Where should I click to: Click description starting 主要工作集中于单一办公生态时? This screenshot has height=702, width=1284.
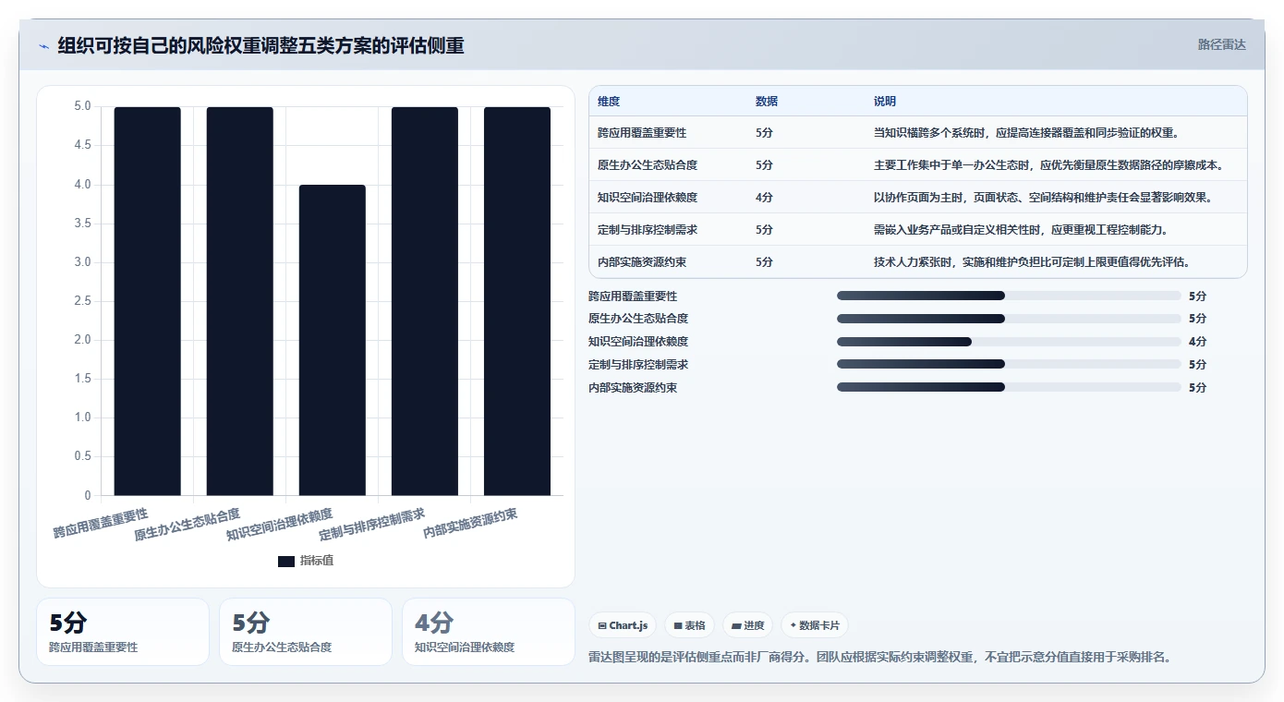[x=1049, y=165]
